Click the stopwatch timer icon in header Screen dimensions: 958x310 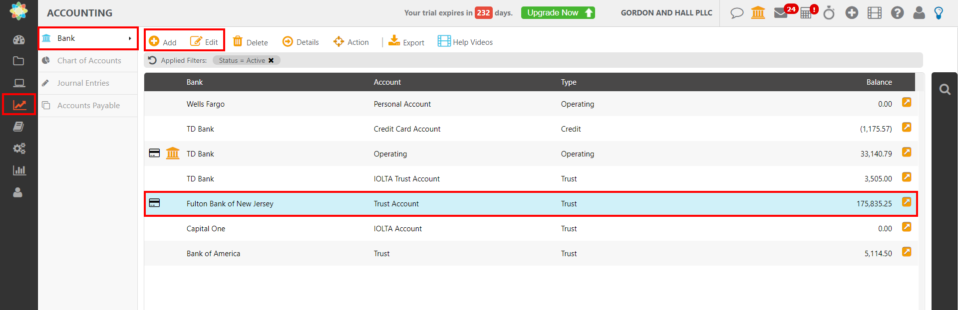(x=829, y=12)
